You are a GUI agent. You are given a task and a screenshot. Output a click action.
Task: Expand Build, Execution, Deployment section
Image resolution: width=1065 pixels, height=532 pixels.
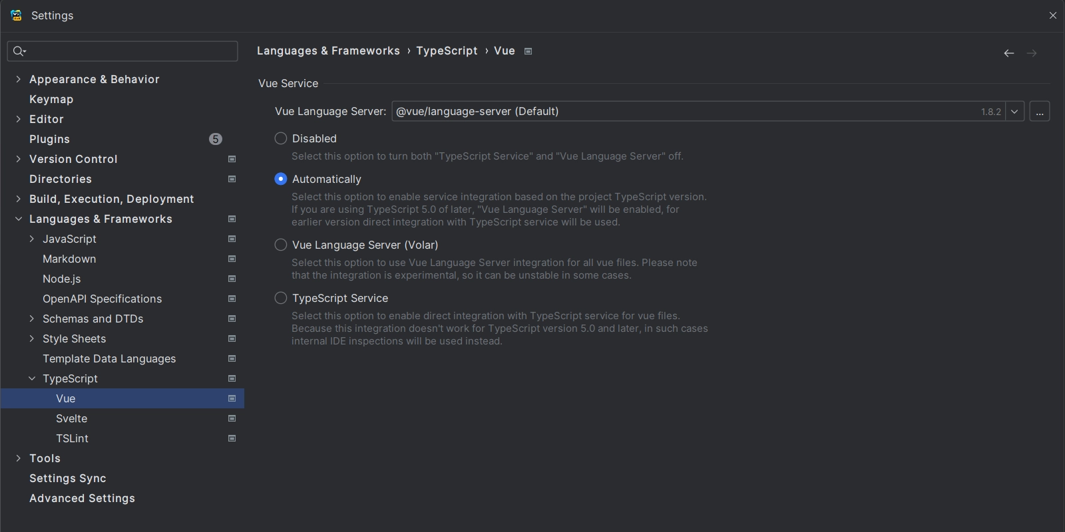click(19, 199)
